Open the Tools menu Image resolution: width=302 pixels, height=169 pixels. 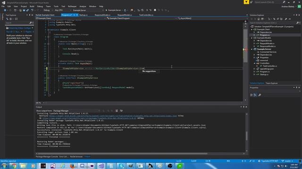click(56, 6)
